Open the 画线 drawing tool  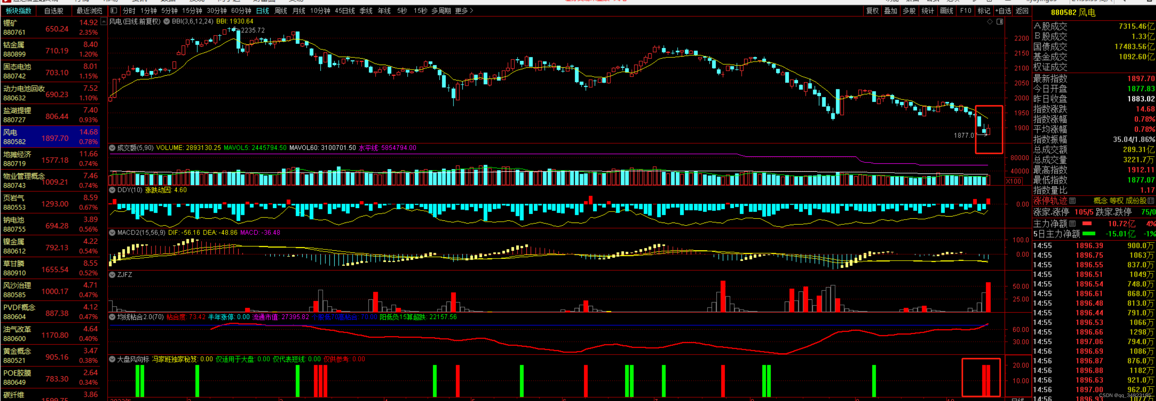coord(946,11)
